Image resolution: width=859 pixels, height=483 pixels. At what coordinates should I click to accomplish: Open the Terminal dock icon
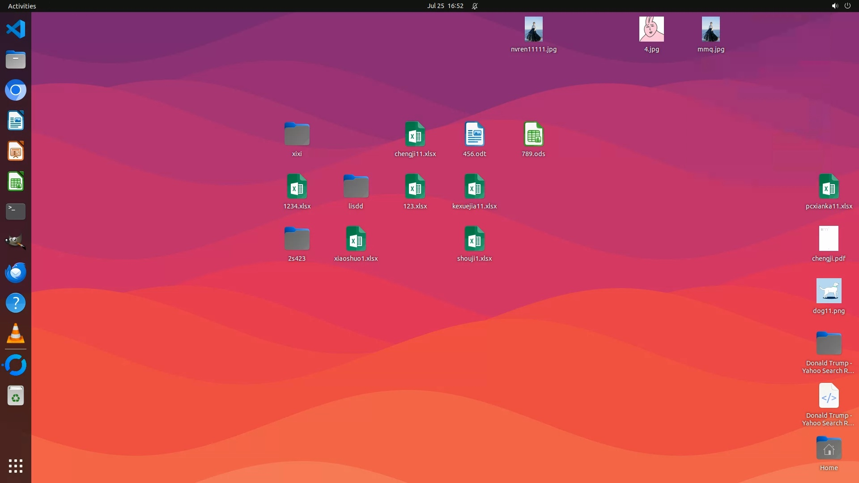point(16,212)
